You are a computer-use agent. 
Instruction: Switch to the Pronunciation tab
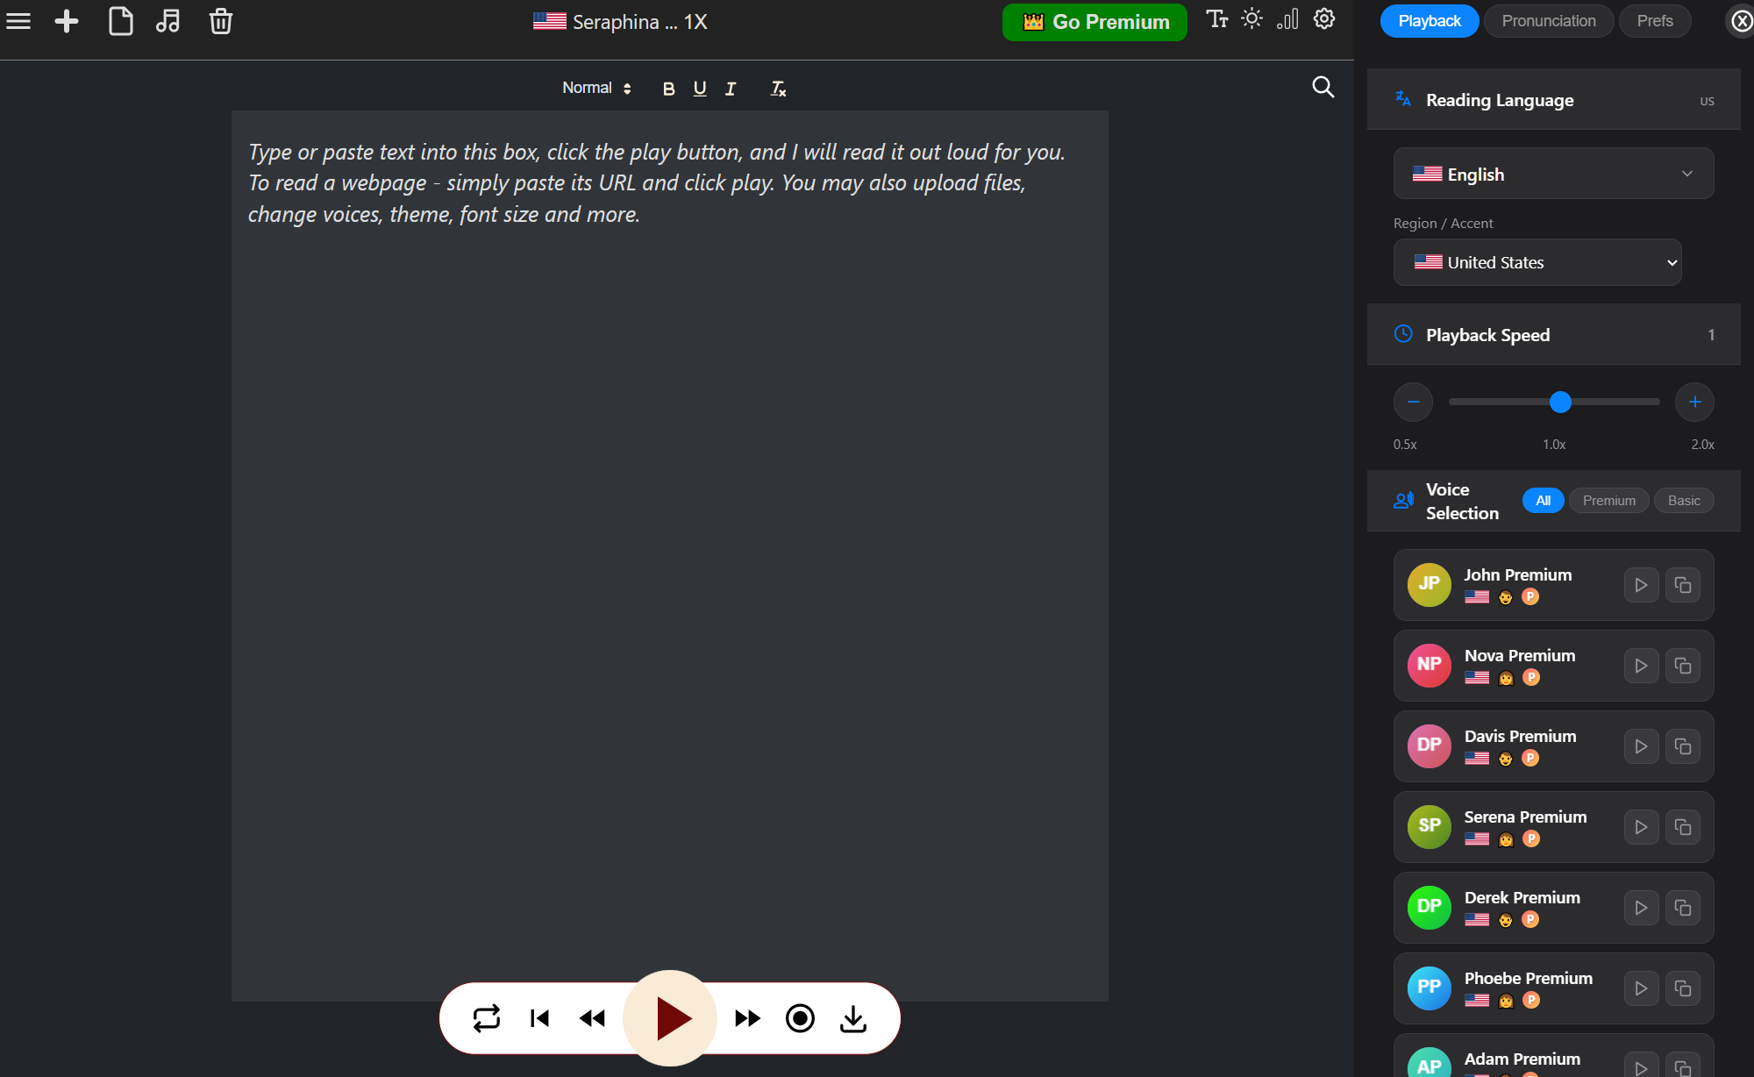tap(1548, 21)
